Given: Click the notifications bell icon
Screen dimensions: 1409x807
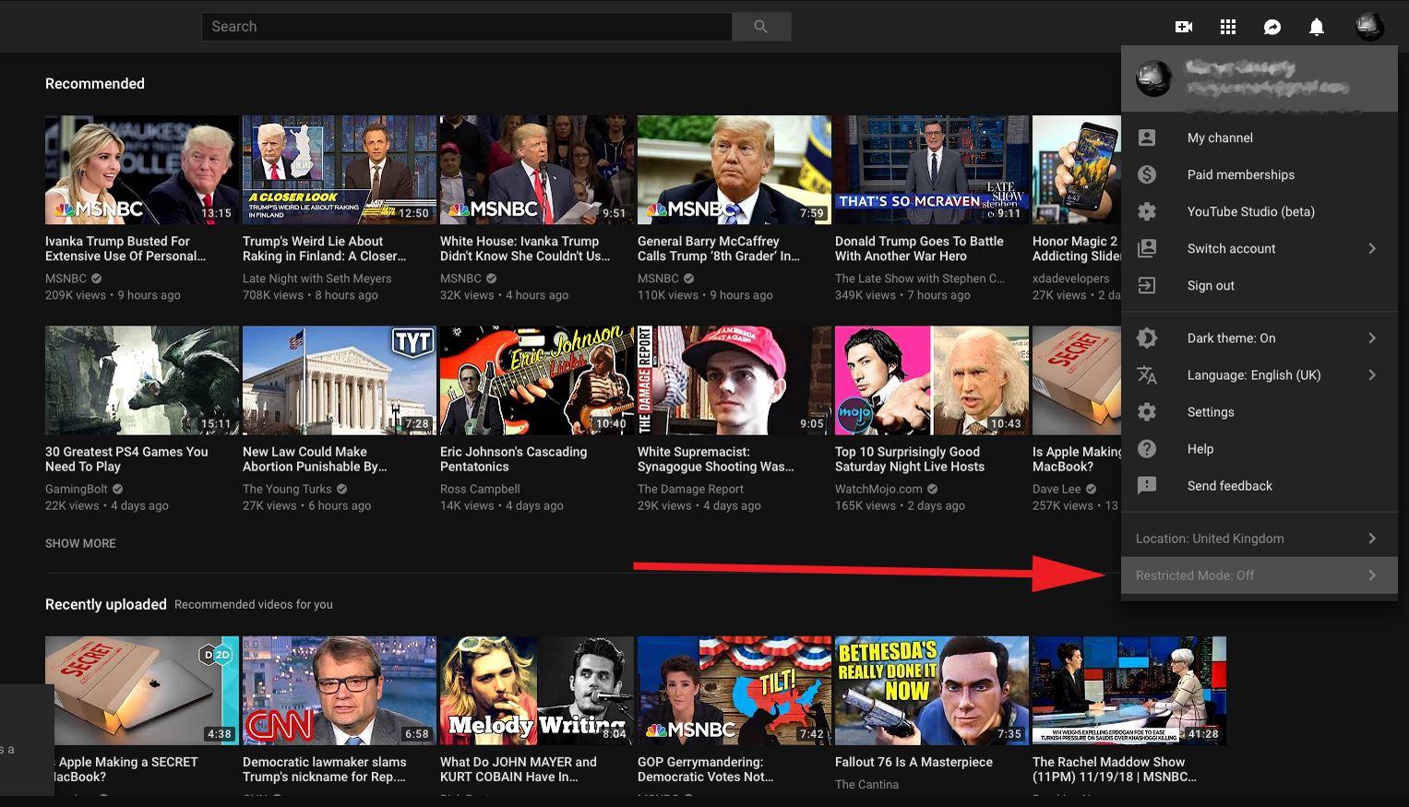Looking at the screenshot, I should tap(1316, 27).
